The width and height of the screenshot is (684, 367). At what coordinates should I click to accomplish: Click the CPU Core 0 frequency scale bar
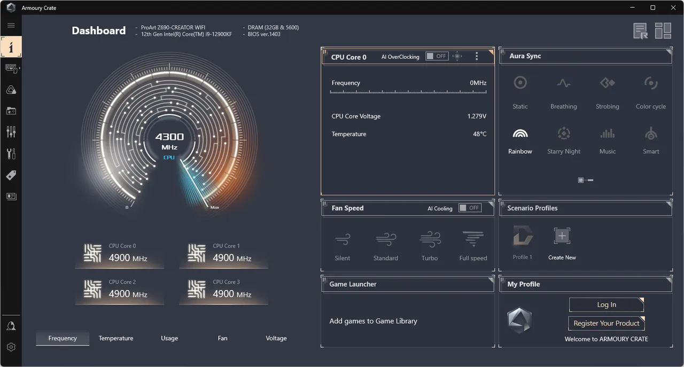tap(408, 92)
